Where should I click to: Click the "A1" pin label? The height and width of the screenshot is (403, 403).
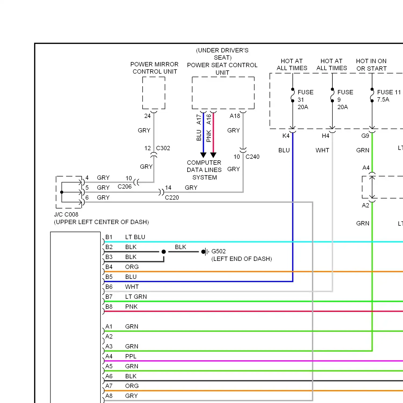click(x=109, y=326)
